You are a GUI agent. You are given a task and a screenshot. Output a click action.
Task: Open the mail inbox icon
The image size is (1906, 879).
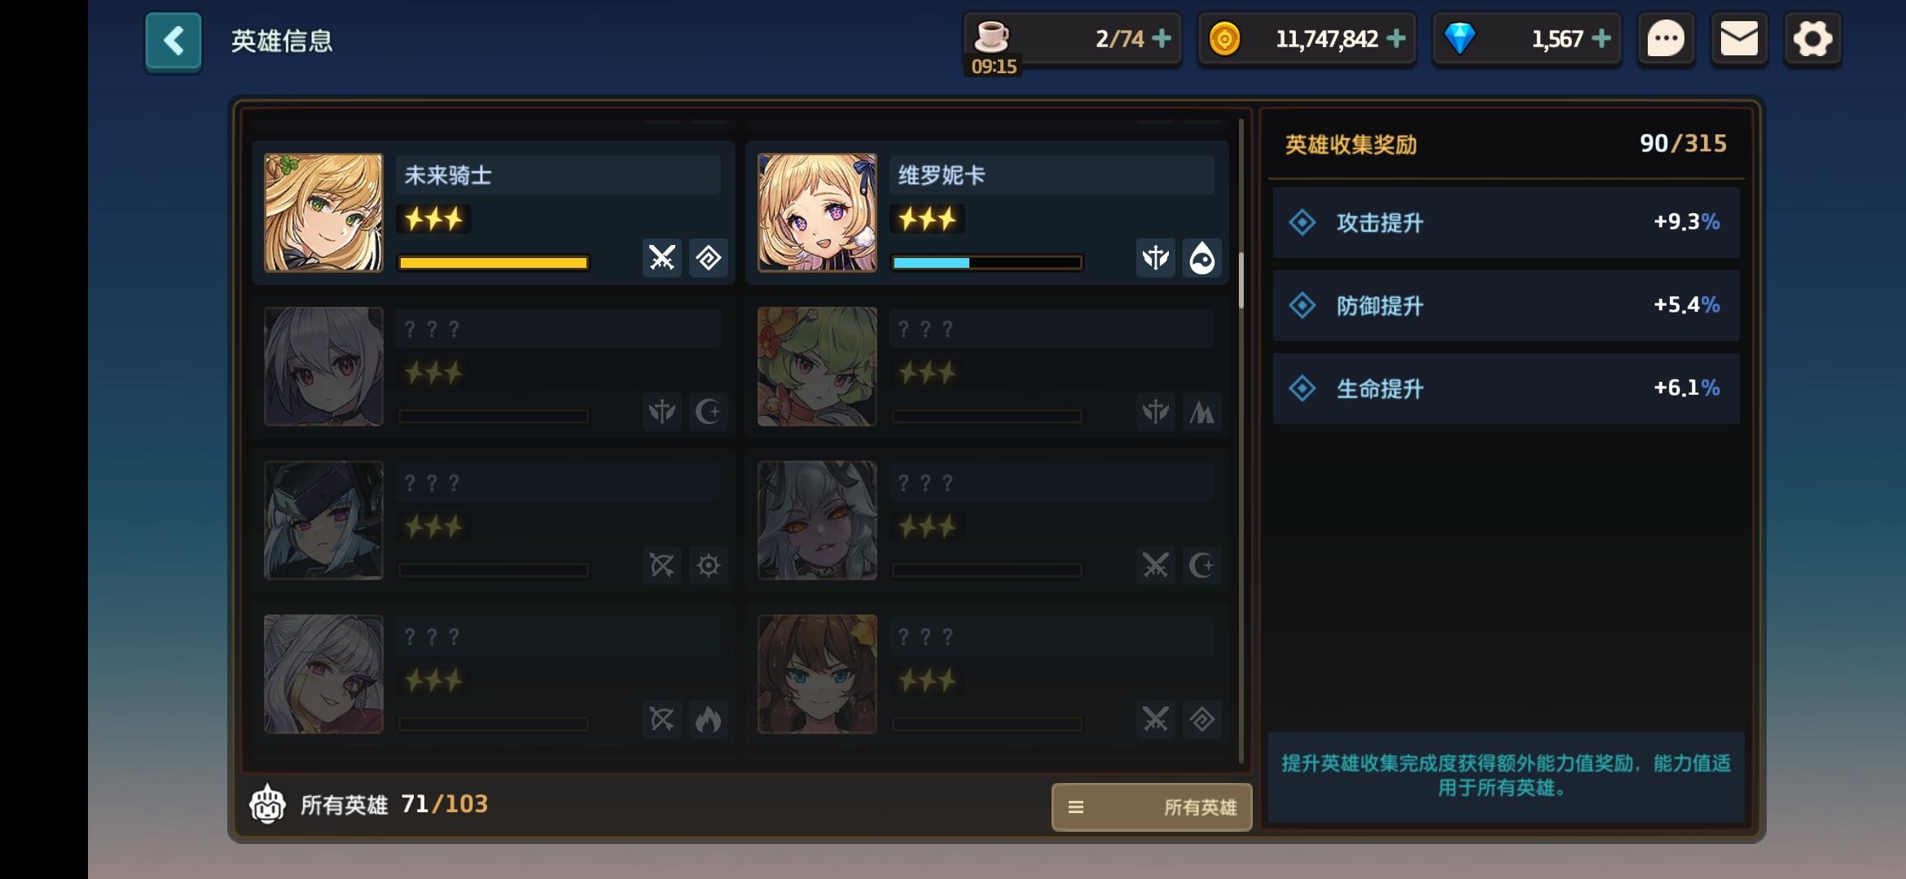(x=1739, y=39)
